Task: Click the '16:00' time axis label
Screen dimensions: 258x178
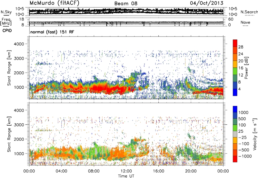Action: click(x=158, y=171)
